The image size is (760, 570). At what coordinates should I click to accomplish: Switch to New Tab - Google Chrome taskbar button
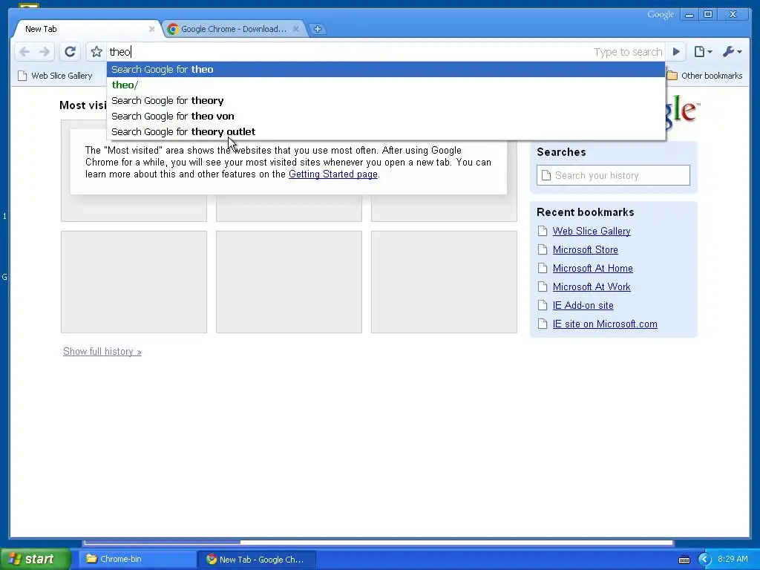click(257, 560)
